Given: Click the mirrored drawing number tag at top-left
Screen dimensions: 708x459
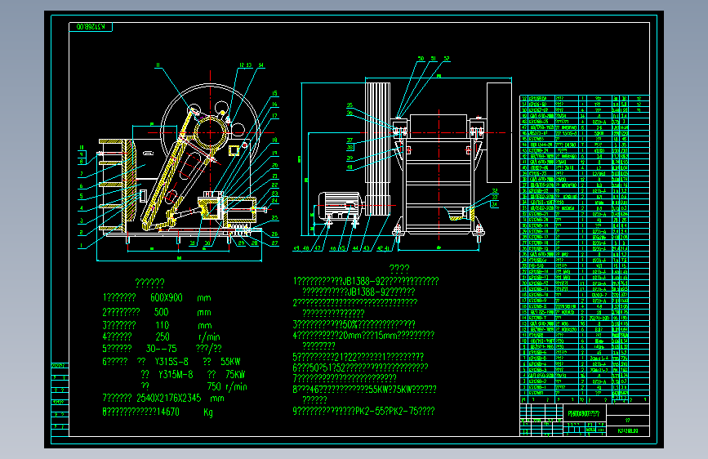Looking at the screenshot, I should pyautogui.click(x=91, y=27).
